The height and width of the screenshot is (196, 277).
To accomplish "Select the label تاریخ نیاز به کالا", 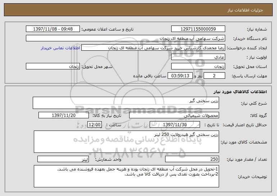I will 107,116.
